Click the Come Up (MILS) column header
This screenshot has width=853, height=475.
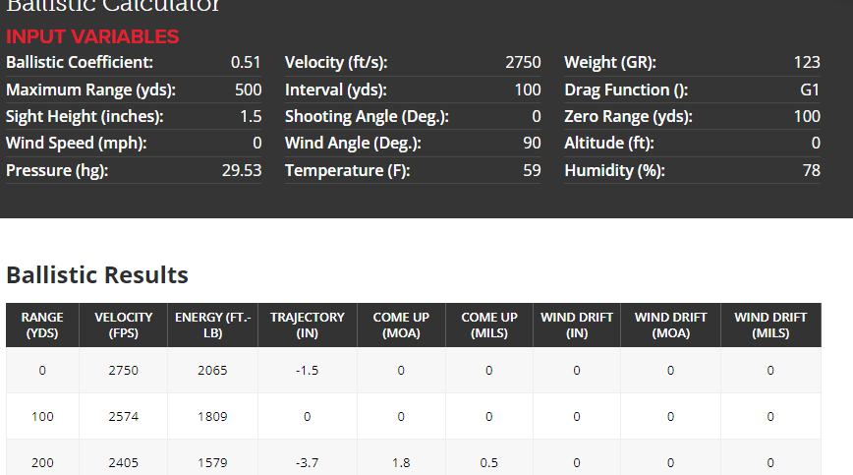[489, 325]
